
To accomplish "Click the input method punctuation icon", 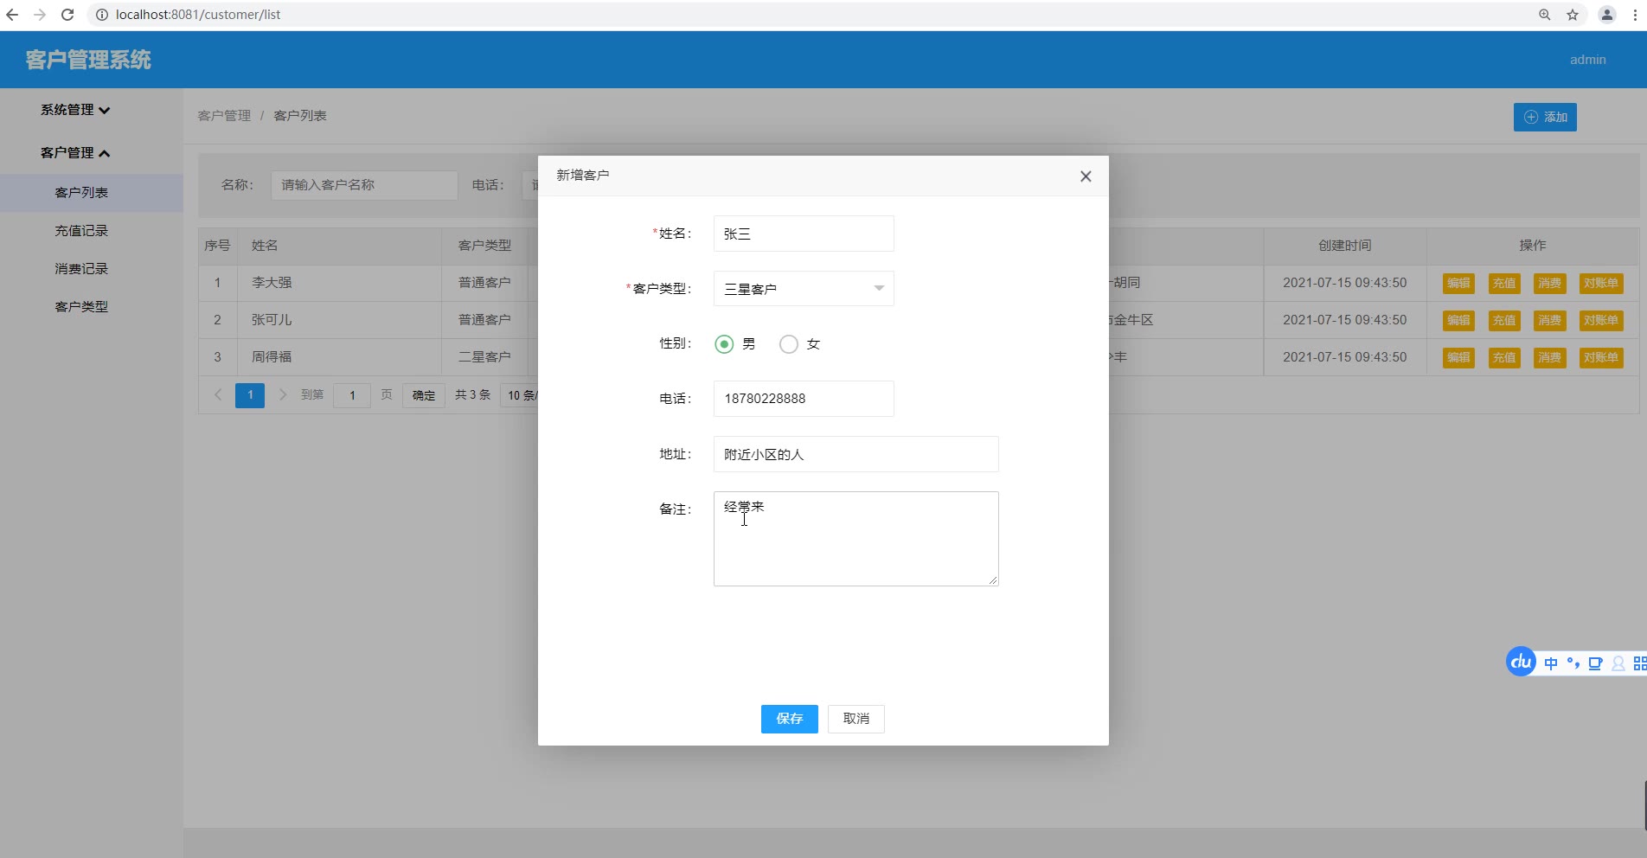I will tap(1573, 663).
